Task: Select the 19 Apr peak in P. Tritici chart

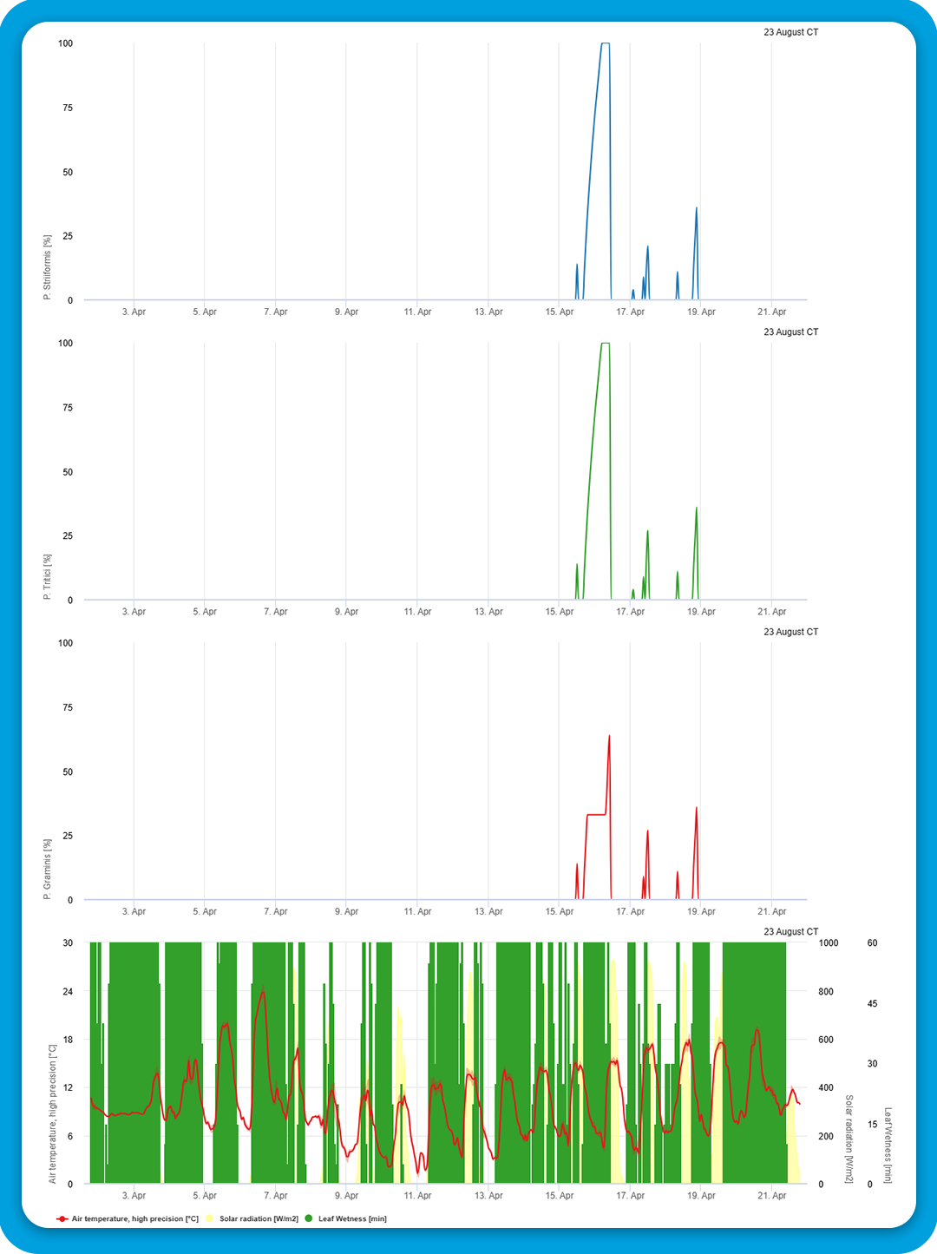Action: pyautogui.click(x=696, y=509)
